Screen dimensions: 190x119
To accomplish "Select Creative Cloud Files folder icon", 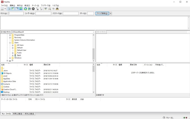I will [2, 89].
